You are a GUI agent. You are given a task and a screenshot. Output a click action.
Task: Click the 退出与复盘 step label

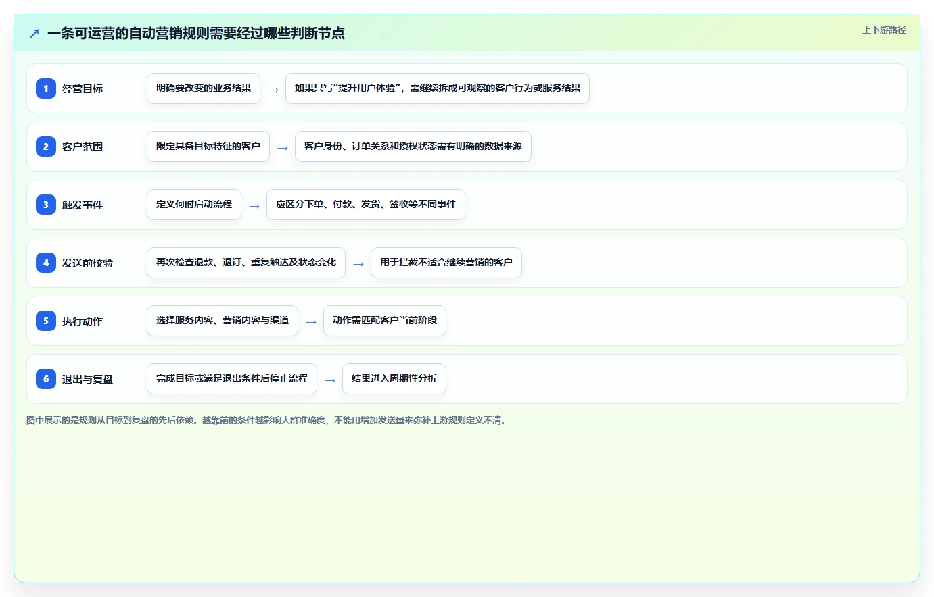tap(87, 379)
